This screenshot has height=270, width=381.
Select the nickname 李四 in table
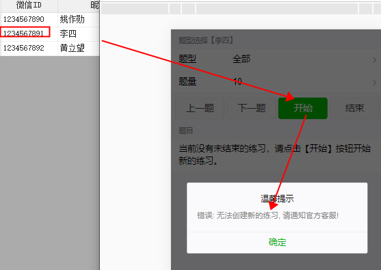tap(68, 33)
